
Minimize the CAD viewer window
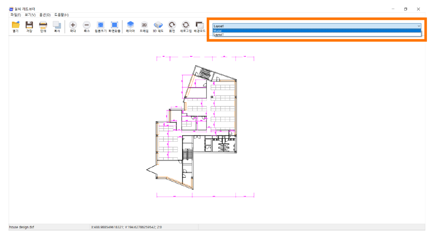pos(393,9)
